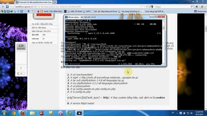
Task: Open the Windows Start menu
Action: coord(4,113)
